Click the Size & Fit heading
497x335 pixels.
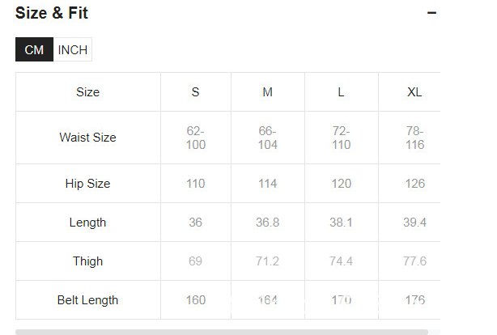pos(52,13)
